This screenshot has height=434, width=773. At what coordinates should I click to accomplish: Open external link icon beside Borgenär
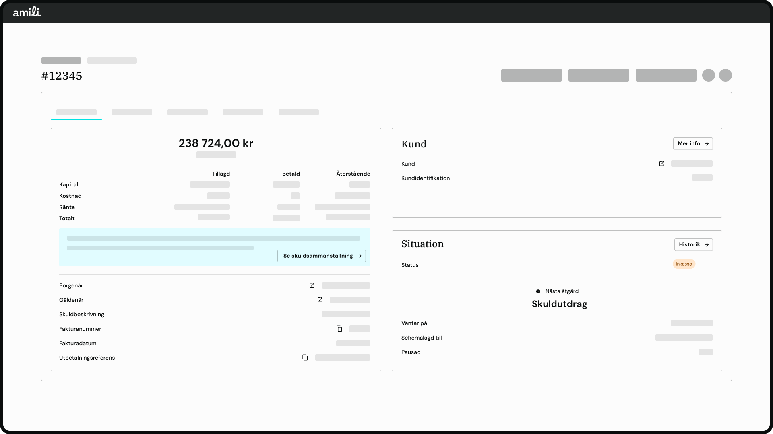point(312,285)
